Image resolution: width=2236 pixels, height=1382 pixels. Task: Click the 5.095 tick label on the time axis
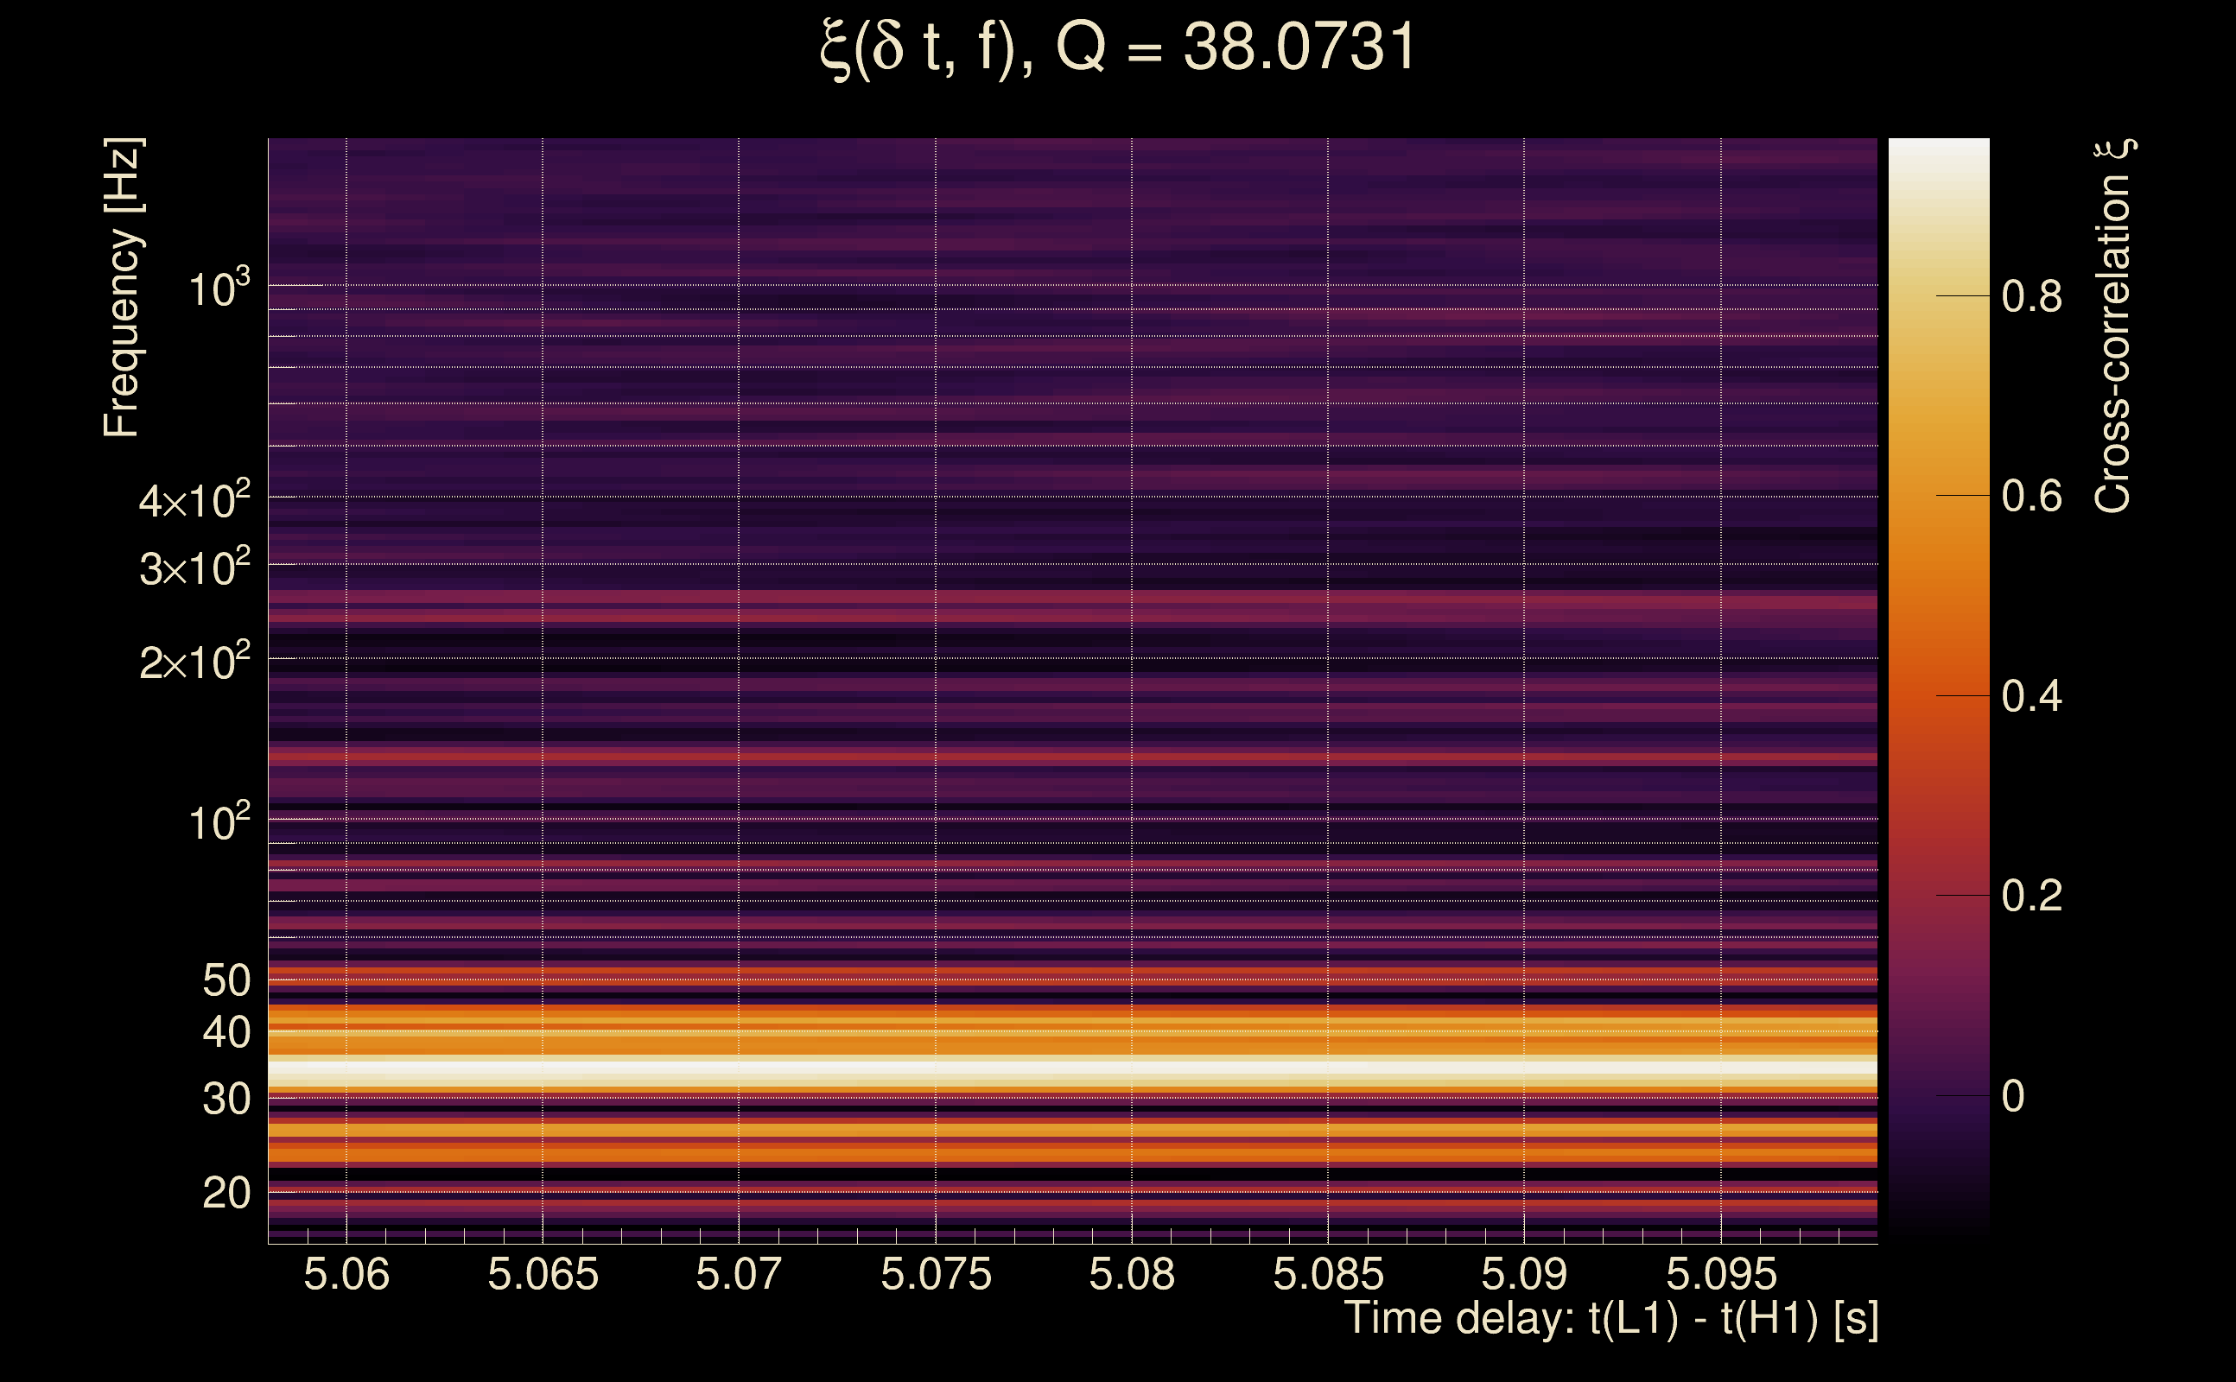pyautogui.click(x=1720, y=1274)
